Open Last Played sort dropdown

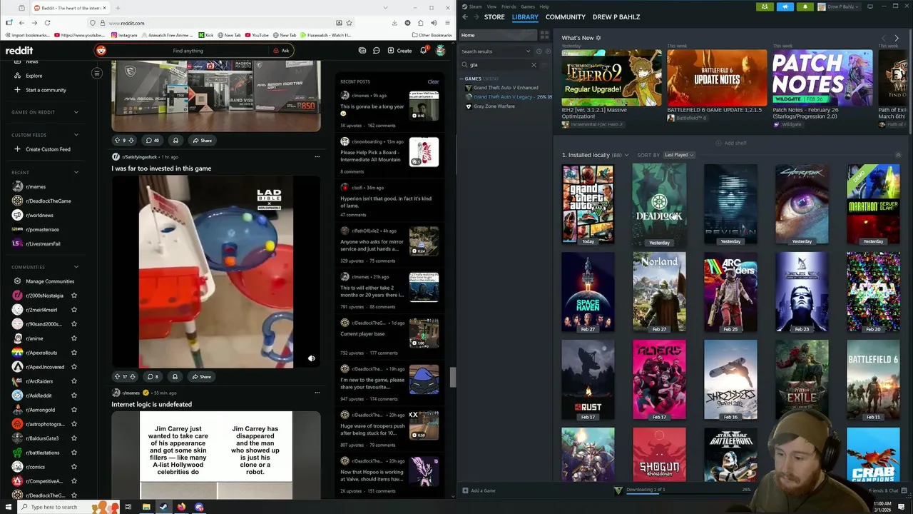(678, 155)
